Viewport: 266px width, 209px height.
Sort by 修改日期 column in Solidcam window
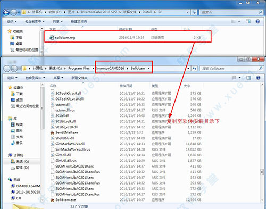[126, 86]
